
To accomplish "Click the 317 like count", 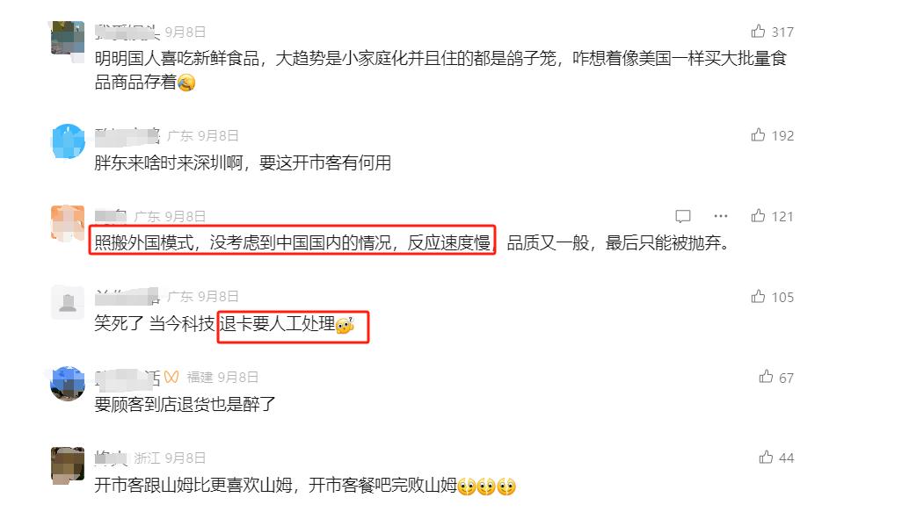I will pos(782,32).
